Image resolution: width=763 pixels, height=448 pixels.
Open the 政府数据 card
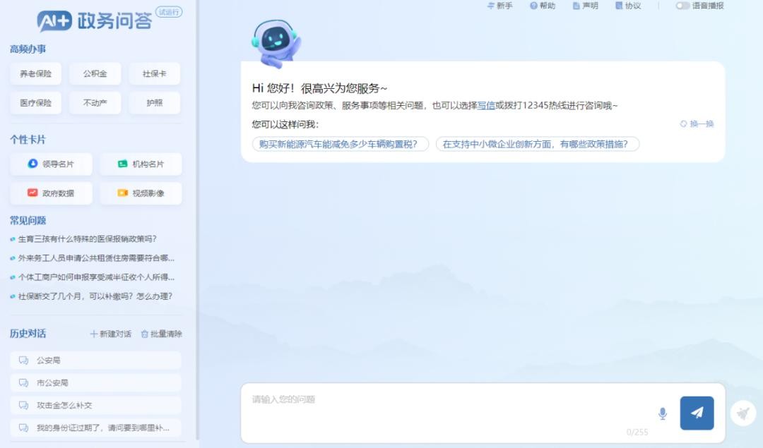tap(51, 193)
